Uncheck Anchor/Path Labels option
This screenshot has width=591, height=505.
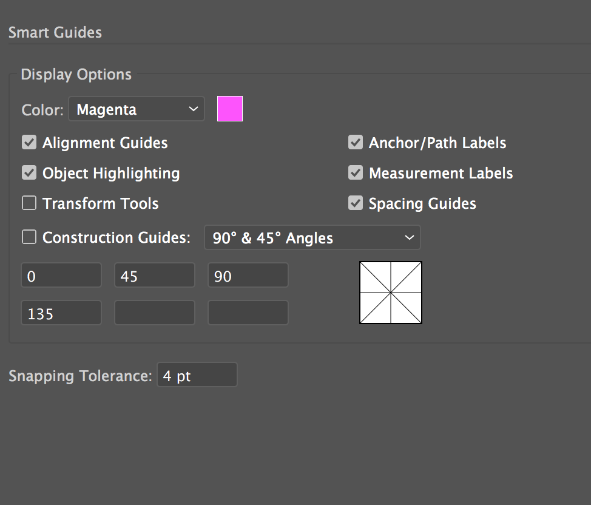click(356, 143)
